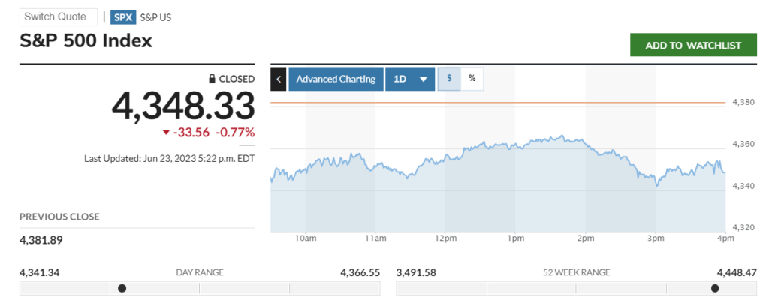769x303 pixels.
Task: Click the lock icon beside CLOSED
Action: point(213,79)
